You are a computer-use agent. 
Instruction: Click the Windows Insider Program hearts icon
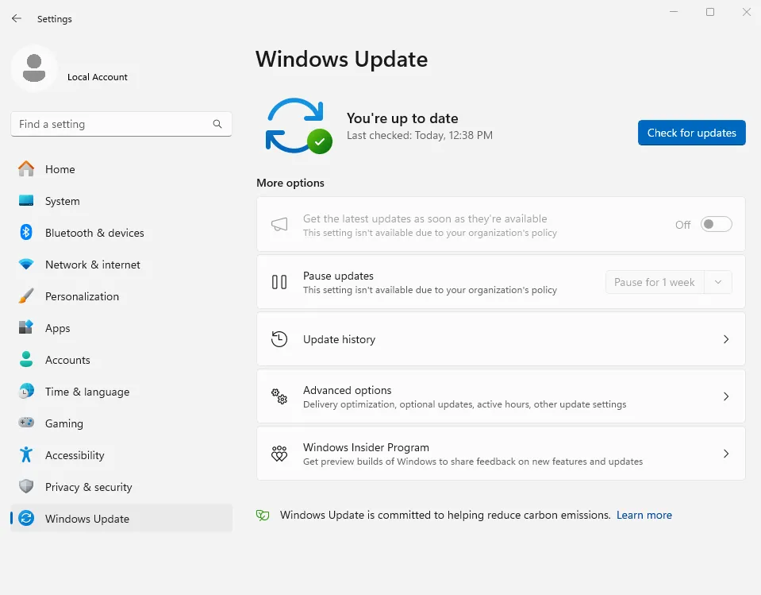coord(279,454)
